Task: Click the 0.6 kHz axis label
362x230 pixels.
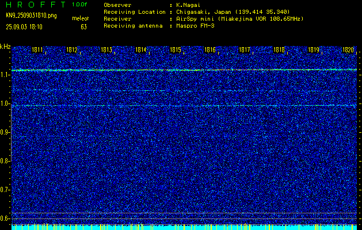Action: pyautogui.click(x=5, y=218)
